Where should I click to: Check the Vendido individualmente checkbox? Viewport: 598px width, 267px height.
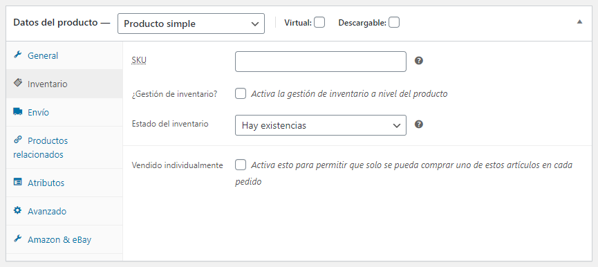tap(241, 165)
